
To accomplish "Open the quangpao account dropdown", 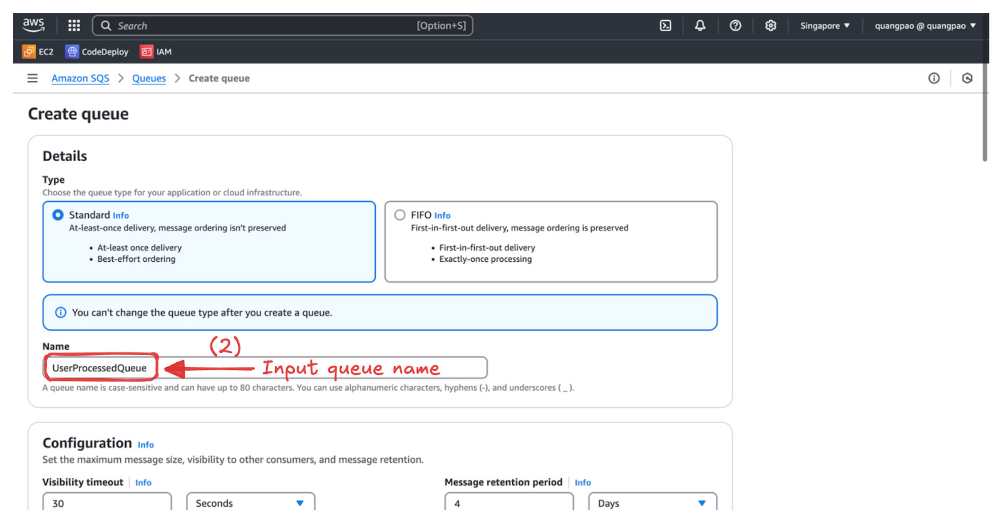I will [x=925, y=26].
